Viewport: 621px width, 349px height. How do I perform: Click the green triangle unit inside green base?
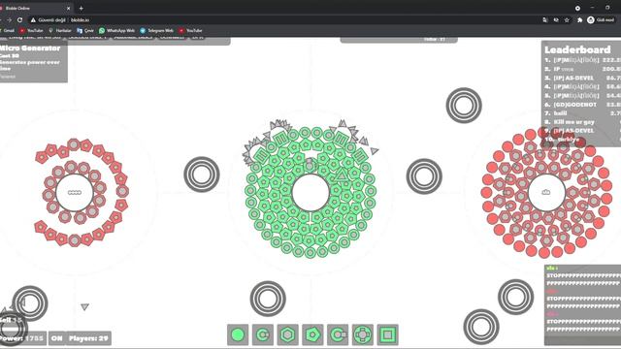coord(342,174)
